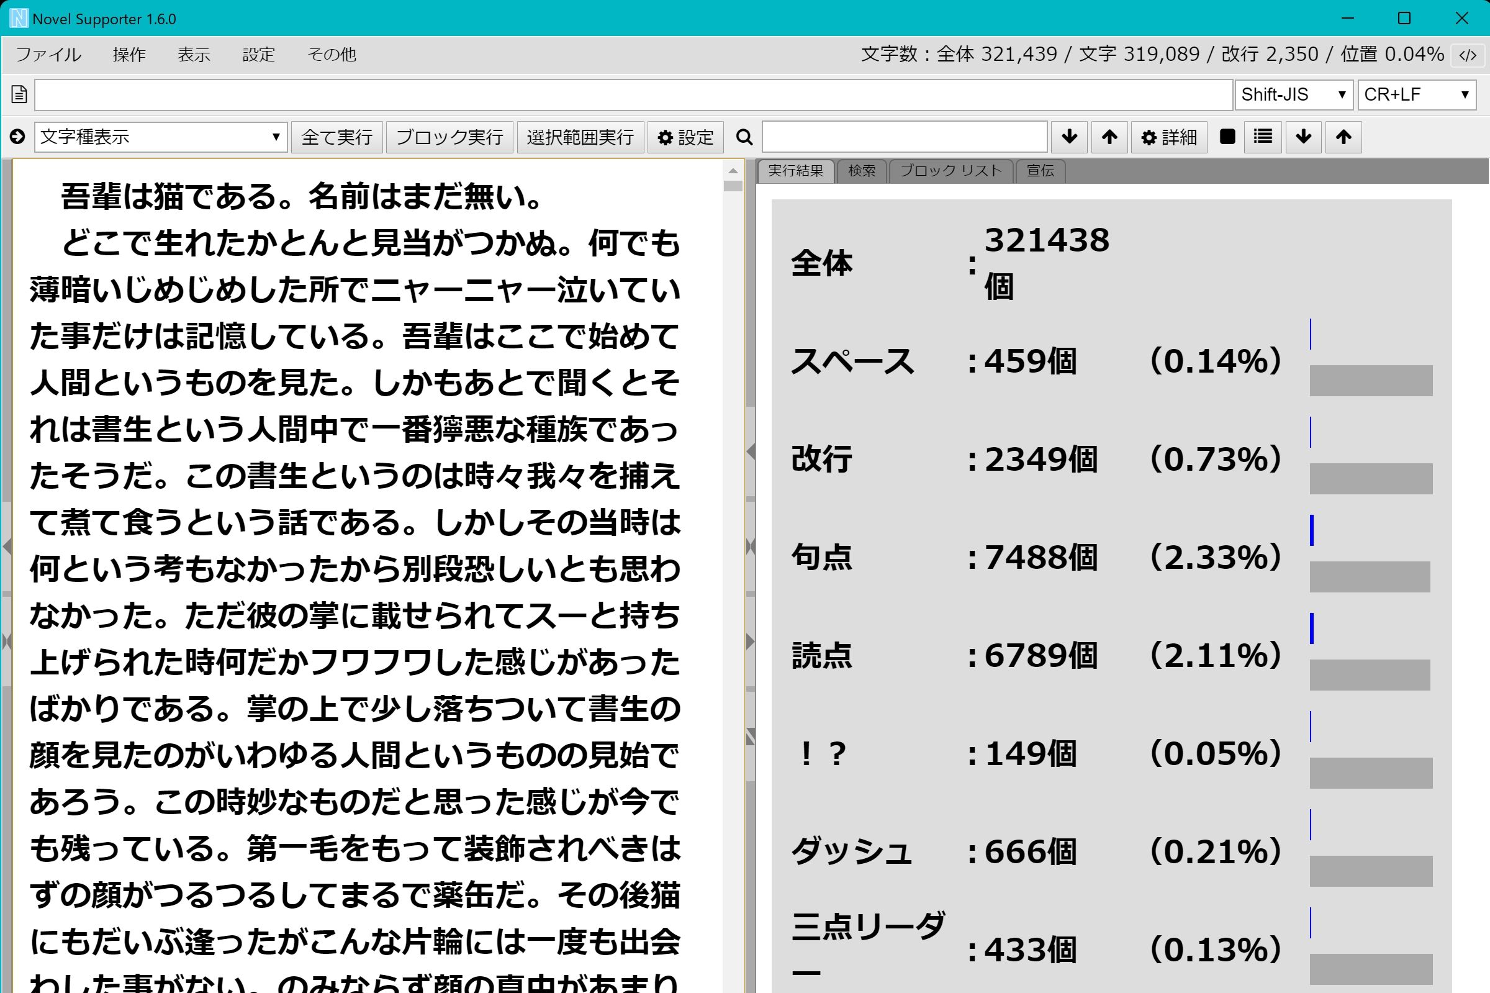Click the editor vertical scrollbar thumb

click(x=733, y=186)
